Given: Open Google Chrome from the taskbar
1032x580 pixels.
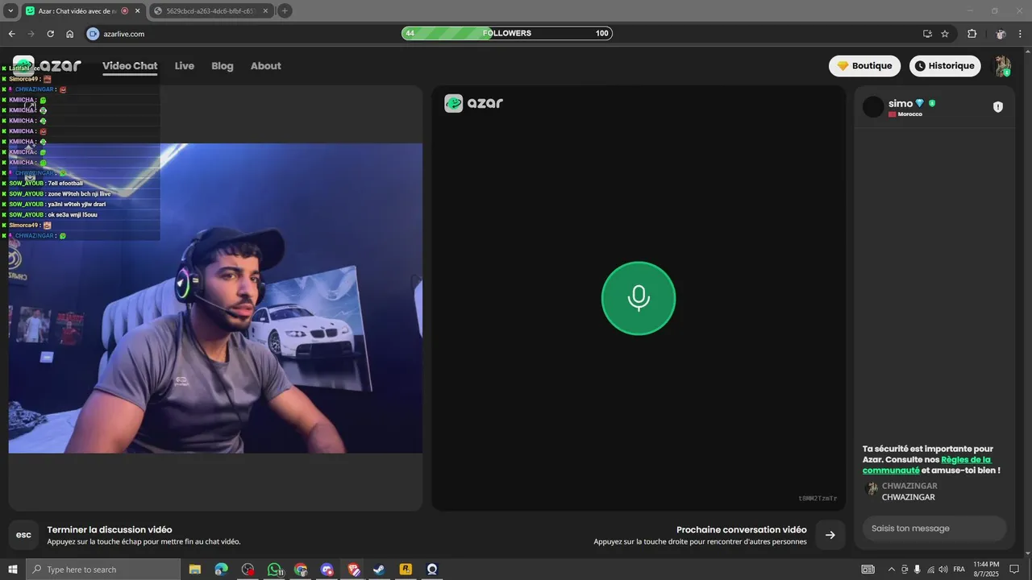Looking at the screenshot, I should point(301,570).
